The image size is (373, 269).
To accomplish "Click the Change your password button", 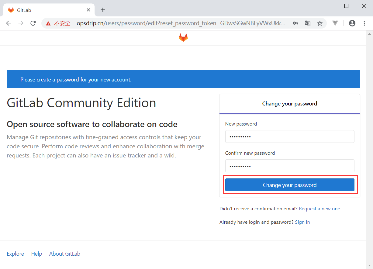I will click(290, 185).
